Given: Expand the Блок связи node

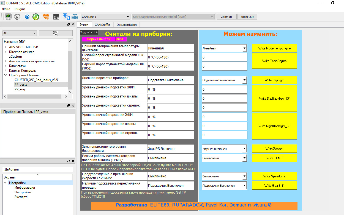Looking at the screenshot, I should [x=6, y=66].
